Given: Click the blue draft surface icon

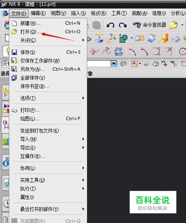Looking at the screenshot, I should point(152,38).
